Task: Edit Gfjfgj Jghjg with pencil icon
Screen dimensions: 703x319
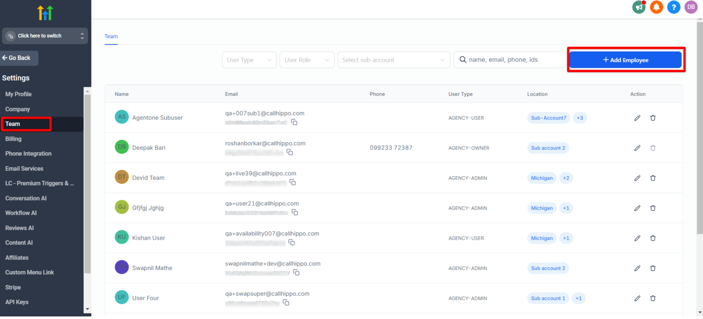Action: (637, 208)
